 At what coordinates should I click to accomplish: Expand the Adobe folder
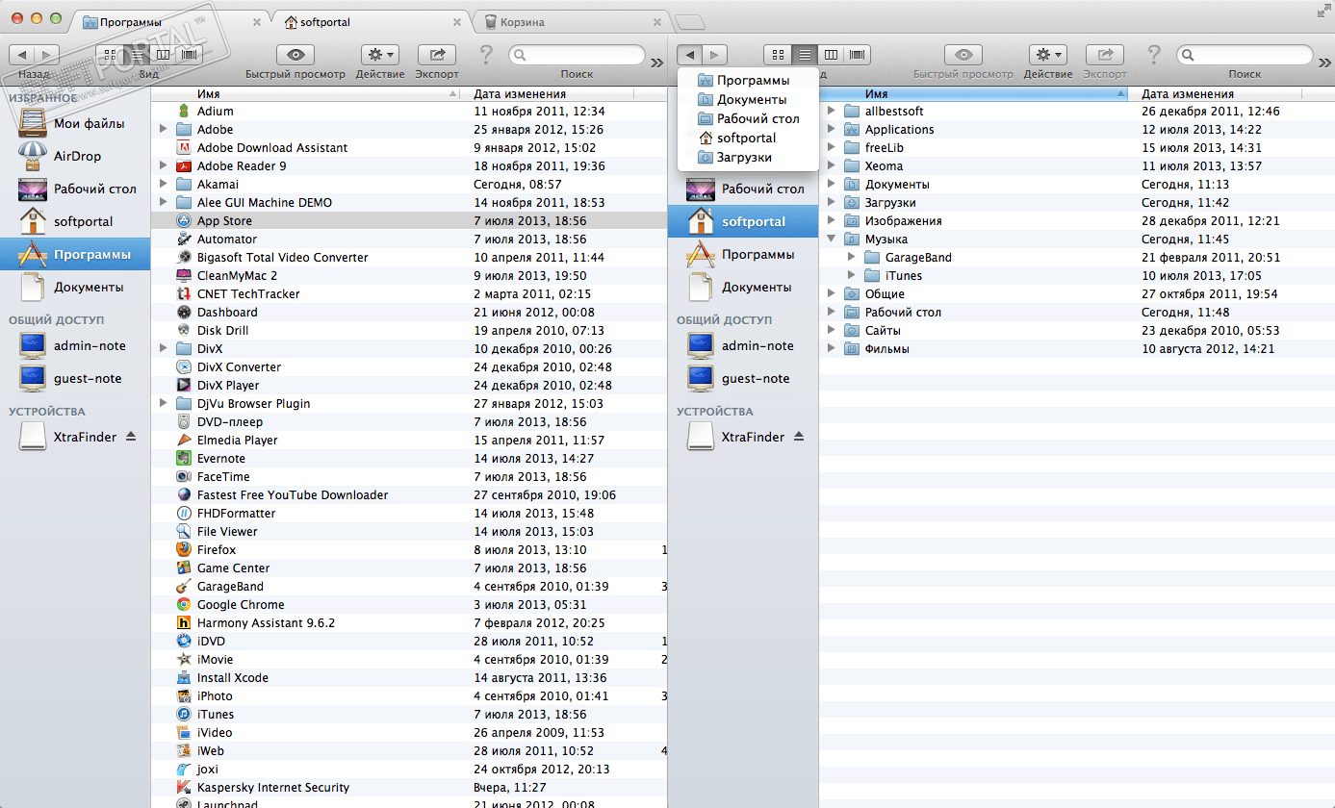coord(164,130)
